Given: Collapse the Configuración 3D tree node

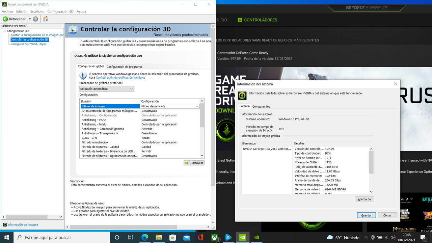Looking at the screenshot, I should [x=4, y=31].
